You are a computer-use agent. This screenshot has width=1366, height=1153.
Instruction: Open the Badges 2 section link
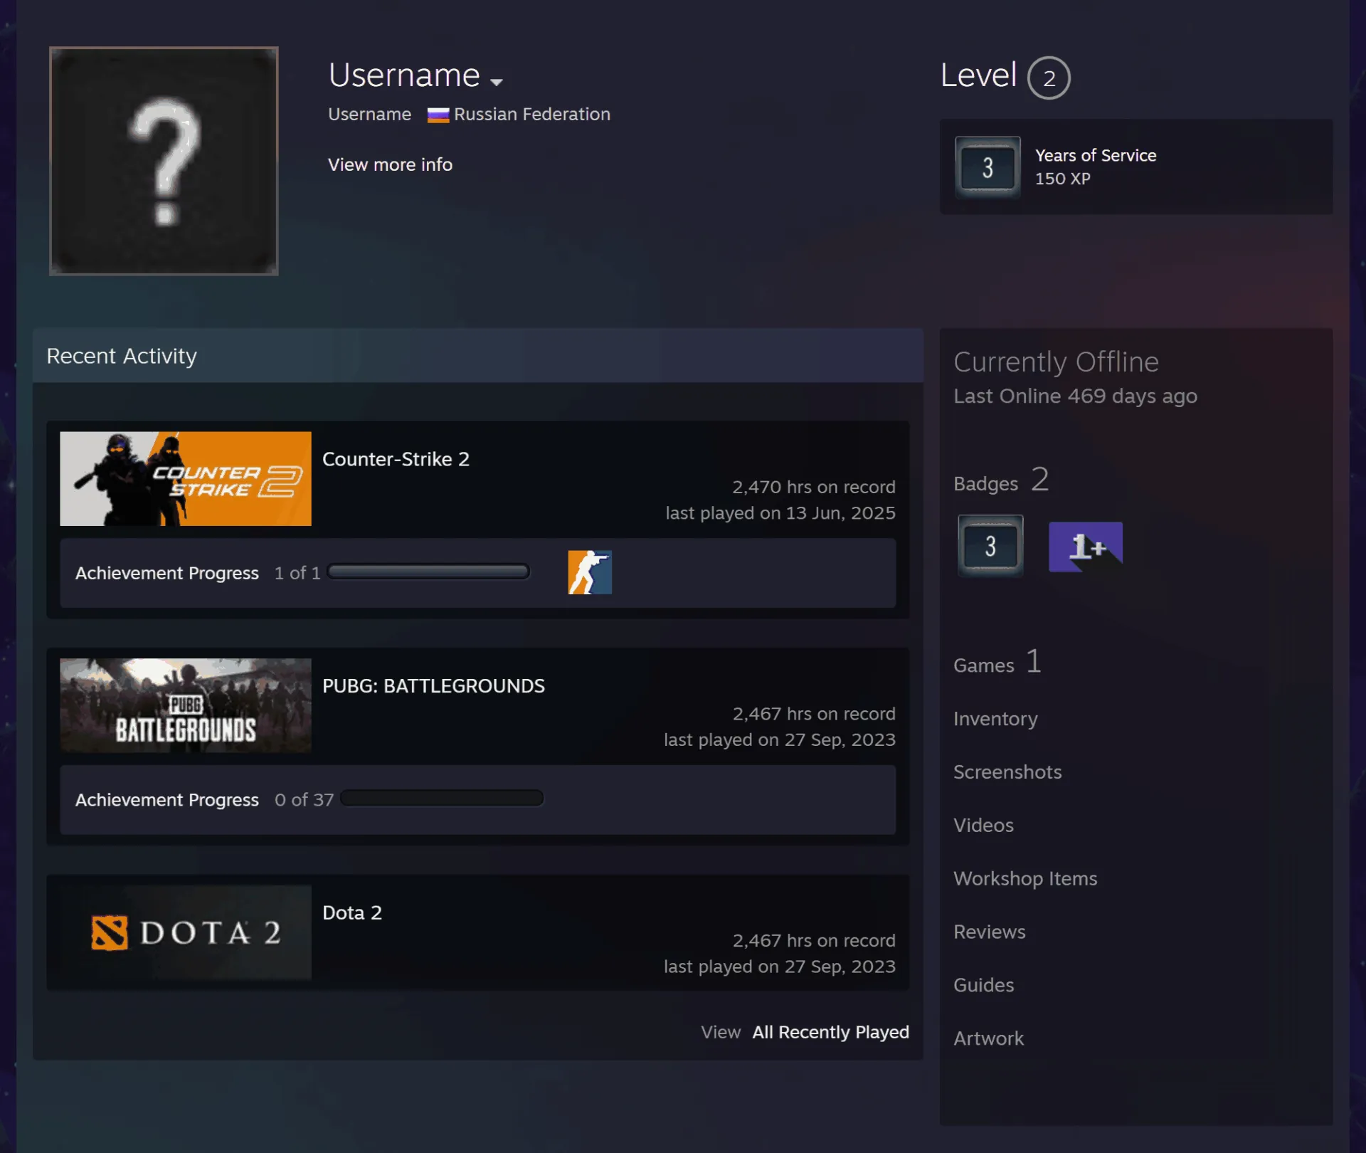tap(1001, 480)
